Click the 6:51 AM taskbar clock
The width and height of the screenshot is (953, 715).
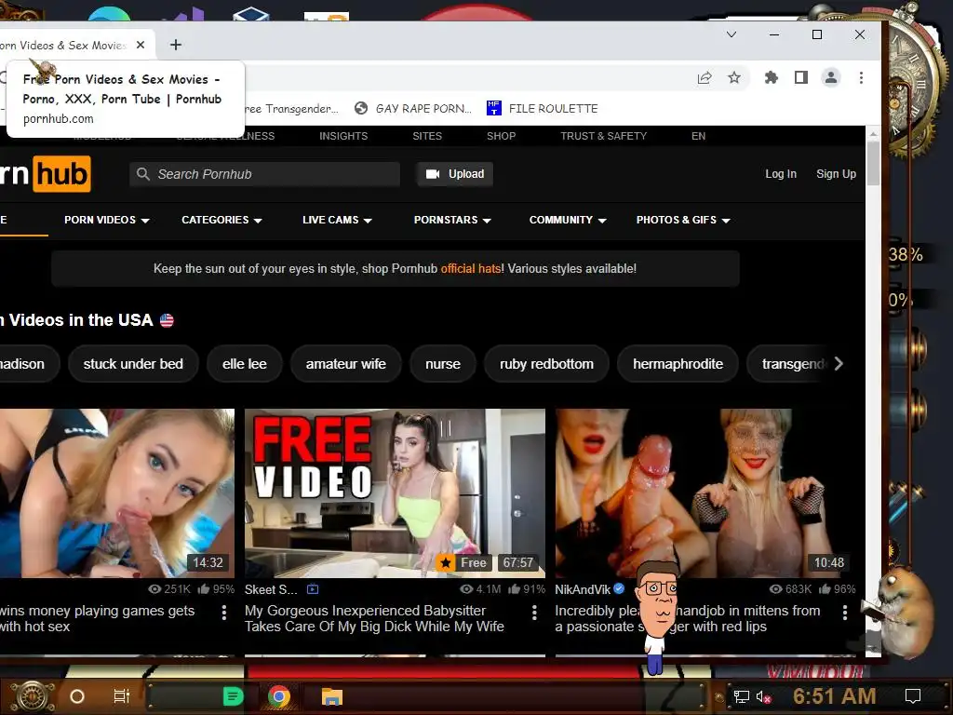tap(835, 696)
